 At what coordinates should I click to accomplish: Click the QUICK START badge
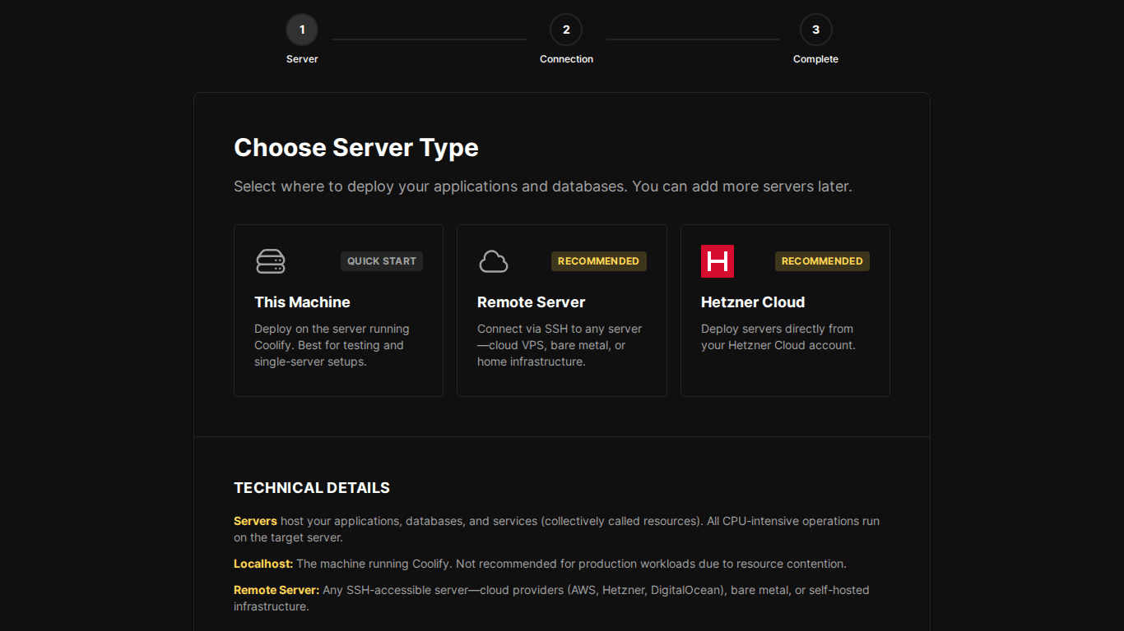pos(381,260)
